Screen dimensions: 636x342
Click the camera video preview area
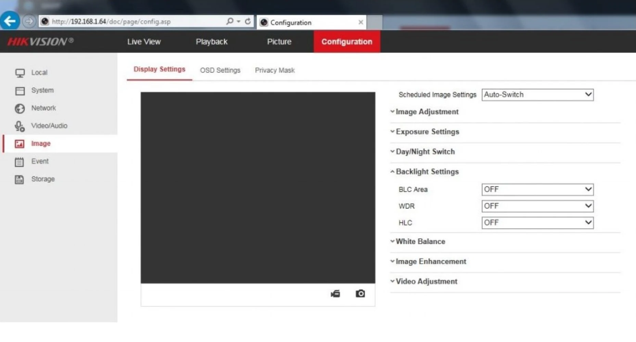[x=258, y=187]
